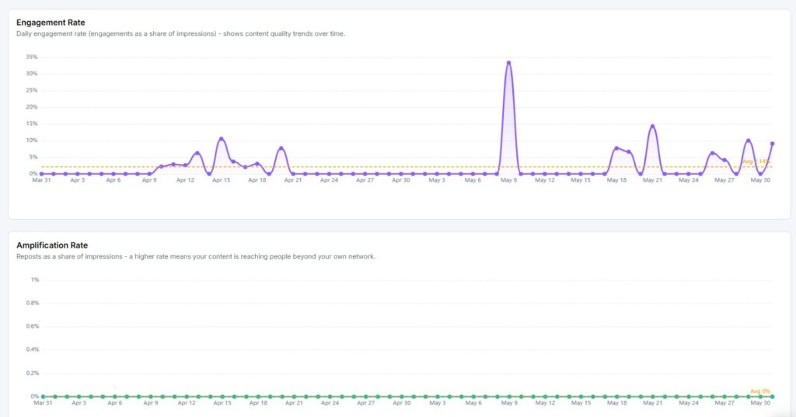Click the final data point of Engagement Rate line
This screenshot has width=796, height=417.
click(772, 144)
